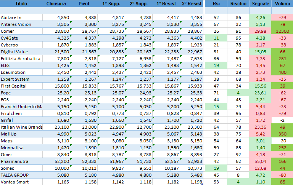Select the Esaumotion row name

tap(21, 72)
